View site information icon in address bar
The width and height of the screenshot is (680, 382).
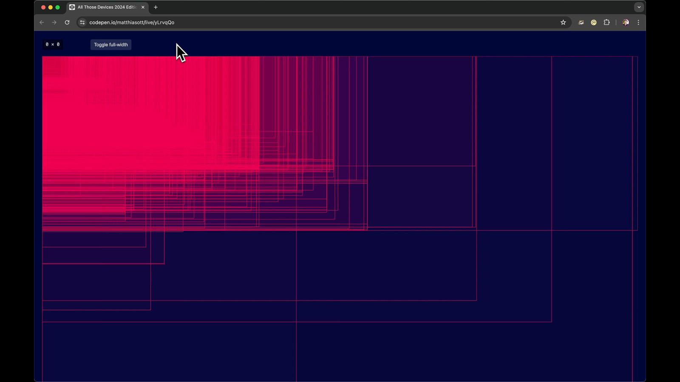pyautogui.click(x=82, y=22)
